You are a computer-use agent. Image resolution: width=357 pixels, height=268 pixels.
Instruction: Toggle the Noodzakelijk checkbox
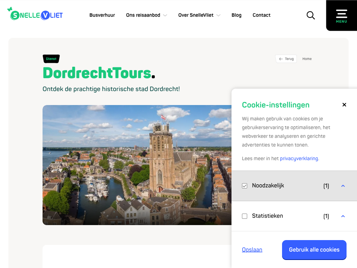click(x=244, y=186)
